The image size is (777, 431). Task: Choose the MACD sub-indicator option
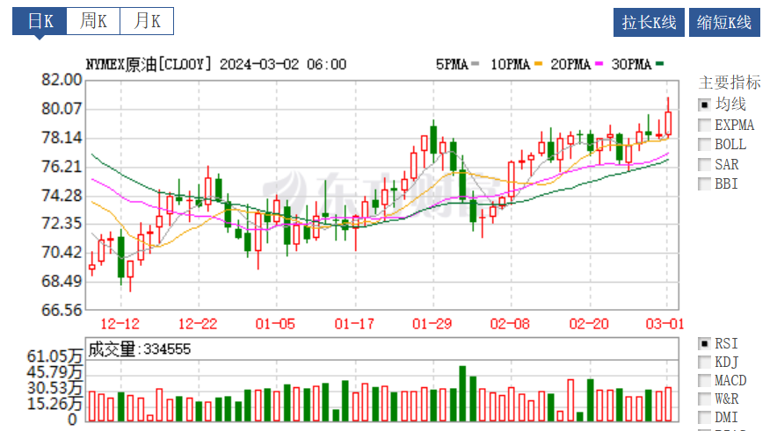click(704, 381)
